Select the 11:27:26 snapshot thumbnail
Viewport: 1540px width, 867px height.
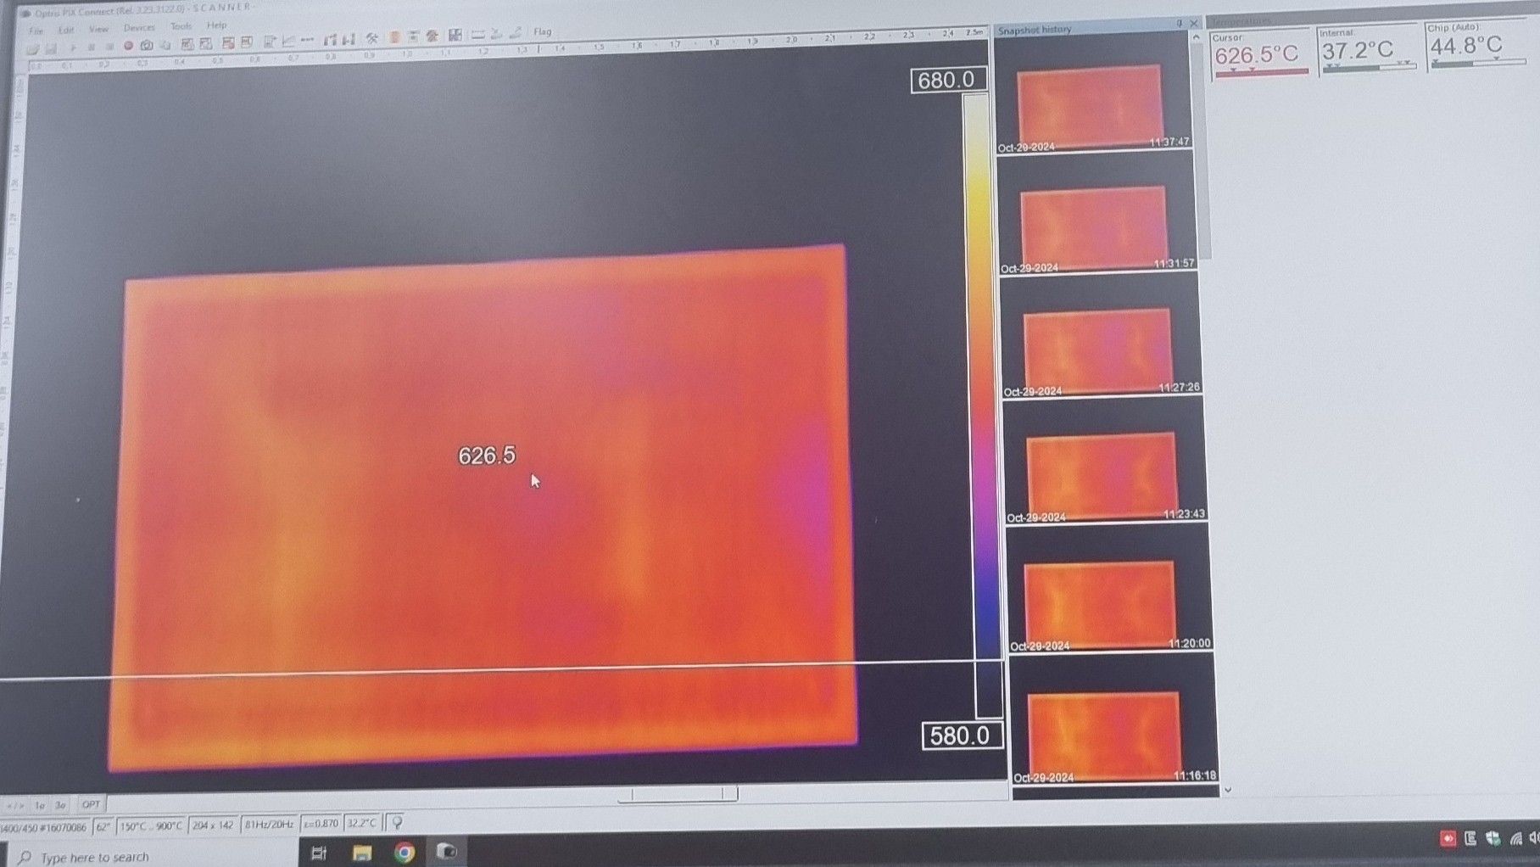click(x=1099, y=349)
